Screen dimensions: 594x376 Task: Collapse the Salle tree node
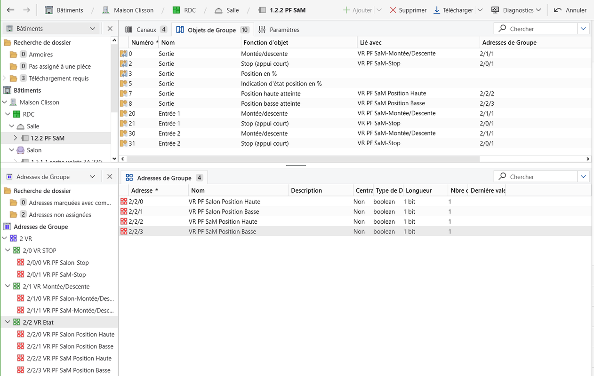tap(12, 126)
